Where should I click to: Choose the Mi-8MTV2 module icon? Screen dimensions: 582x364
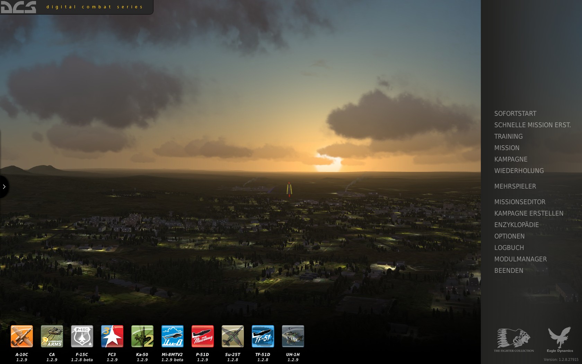tap(173, 336)
